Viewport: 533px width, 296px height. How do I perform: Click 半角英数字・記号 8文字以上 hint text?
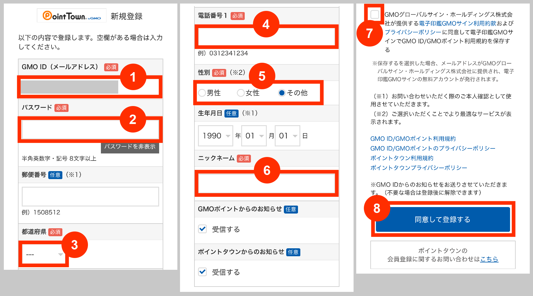click(59, 158)
